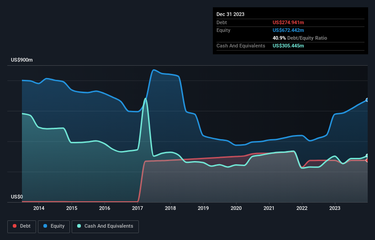375x240 pixels.
Task: Click the 2022 x-axis label
Action: (302, 208)
